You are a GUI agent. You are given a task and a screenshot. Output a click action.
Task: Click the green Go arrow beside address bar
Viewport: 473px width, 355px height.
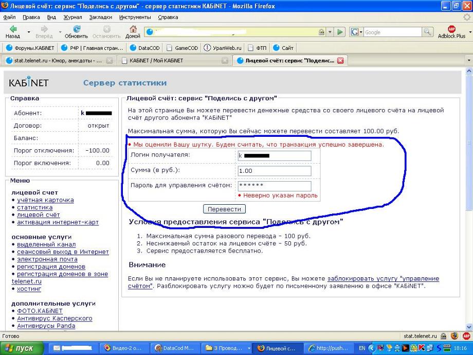[x=340, y=32]
